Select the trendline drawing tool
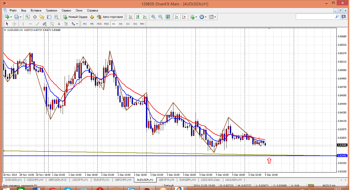 [38, 24]
